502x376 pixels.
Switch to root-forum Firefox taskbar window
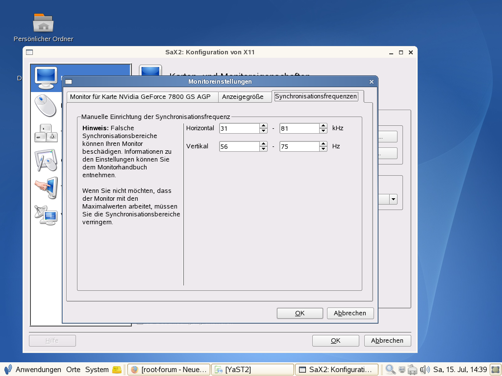click(x=169, y=370)
